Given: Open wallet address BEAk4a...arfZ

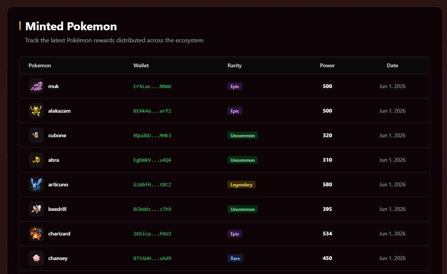Looking at the screenshot, I should pos(152,111).
